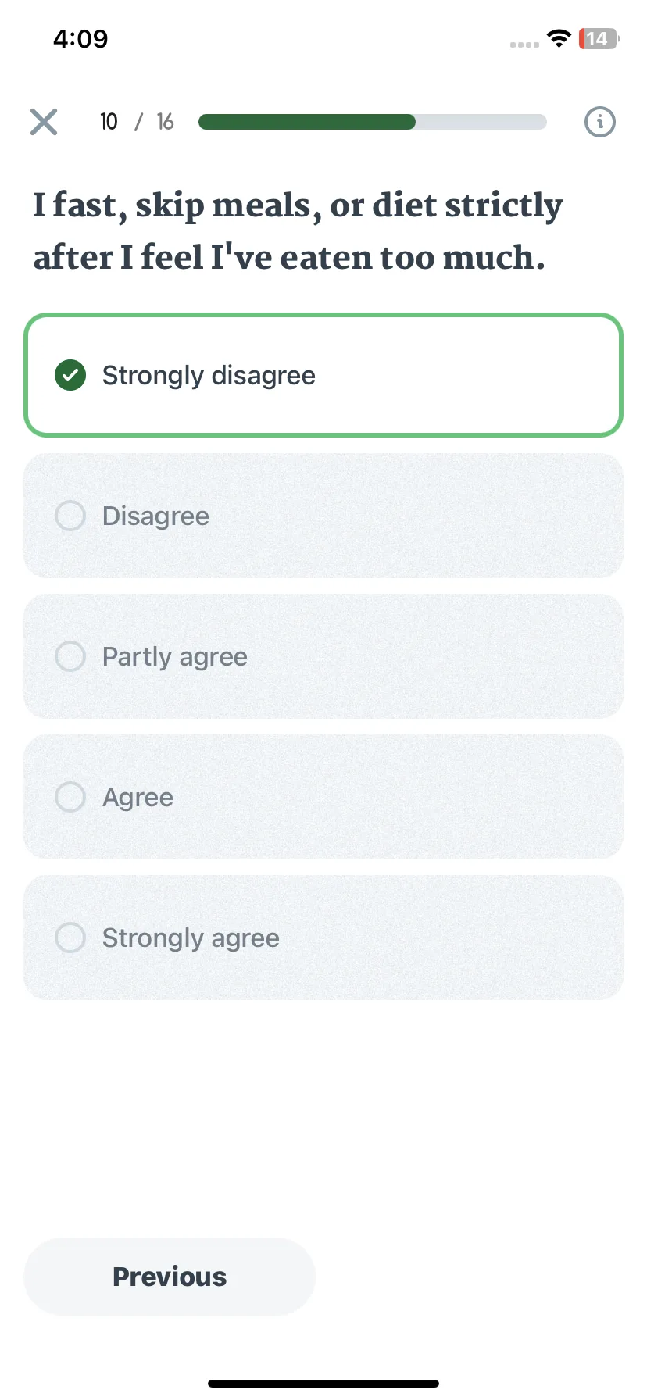Select the Agree radio circle
647x1400 pixels.
(x=70, y=797)
